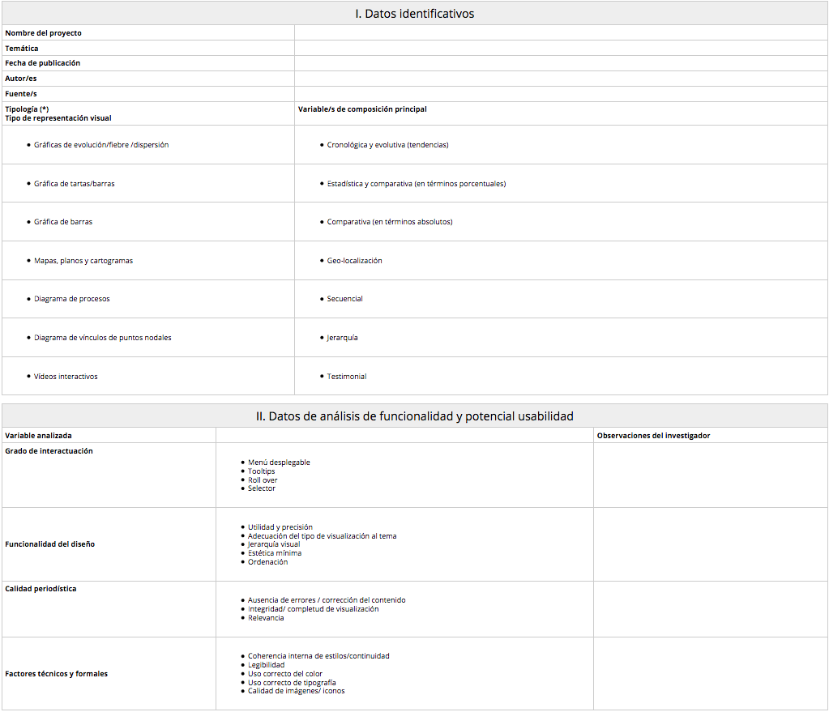Select the 'Gráficas de evolución/fiebre /dispersión' item
Screen dimensions: 829x712
point(101,145)
